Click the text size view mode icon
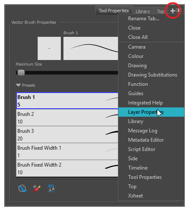 tap(51, 188)
